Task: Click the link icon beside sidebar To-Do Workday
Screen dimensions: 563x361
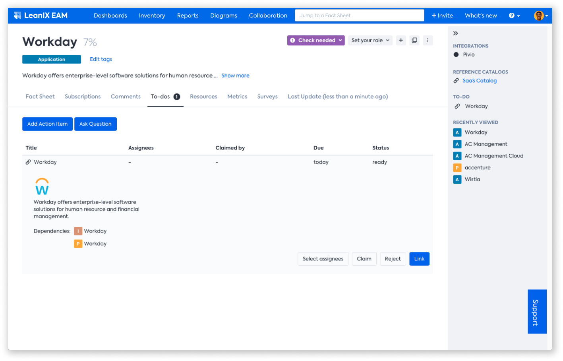Action: pos(457,106)
